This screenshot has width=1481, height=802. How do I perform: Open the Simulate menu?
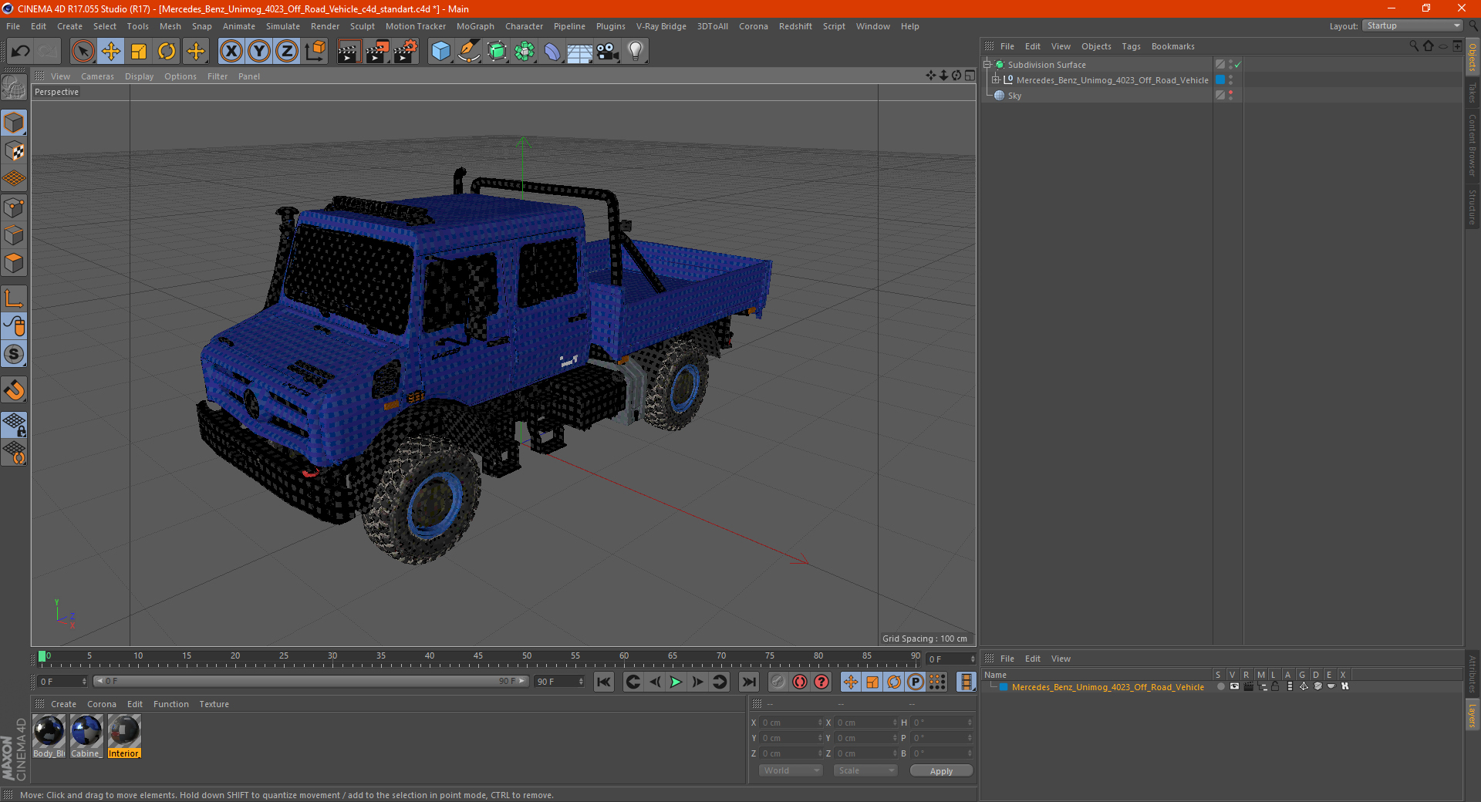283,26
